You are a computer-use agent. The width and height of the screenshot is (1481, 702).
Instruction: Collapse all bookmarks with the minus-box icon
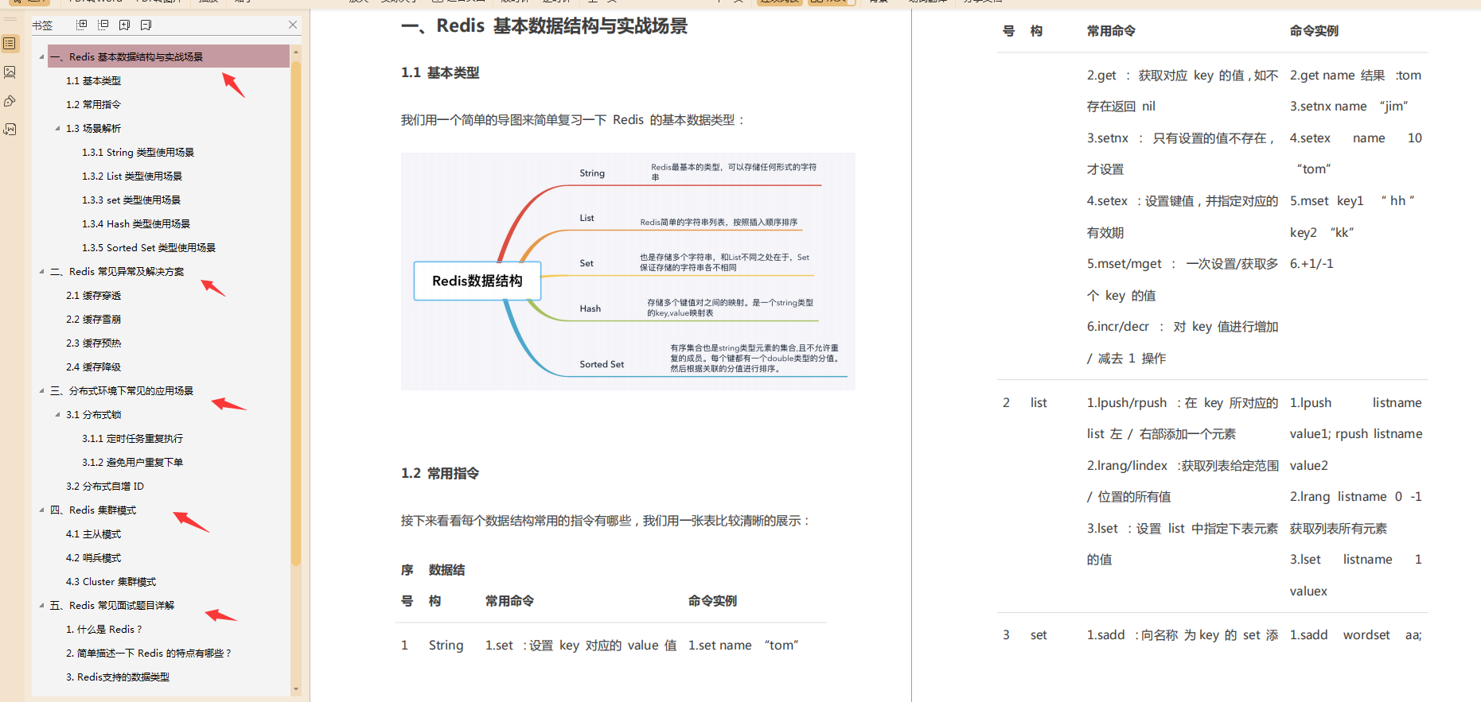[x=103, y=25]
